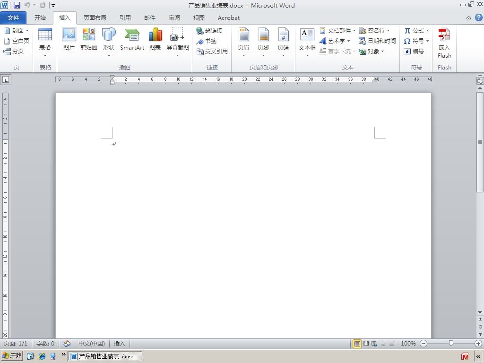Click 字数: 0 word count
Image resolution: width=484 pixels, height=363 pixels.
[45, 344]
